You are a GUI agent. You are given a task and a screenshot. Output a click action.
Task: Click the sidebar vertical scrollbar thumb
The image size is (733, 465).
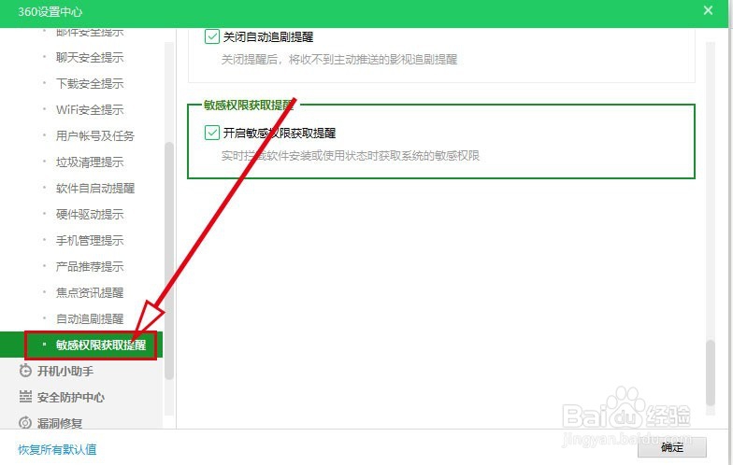168,261
